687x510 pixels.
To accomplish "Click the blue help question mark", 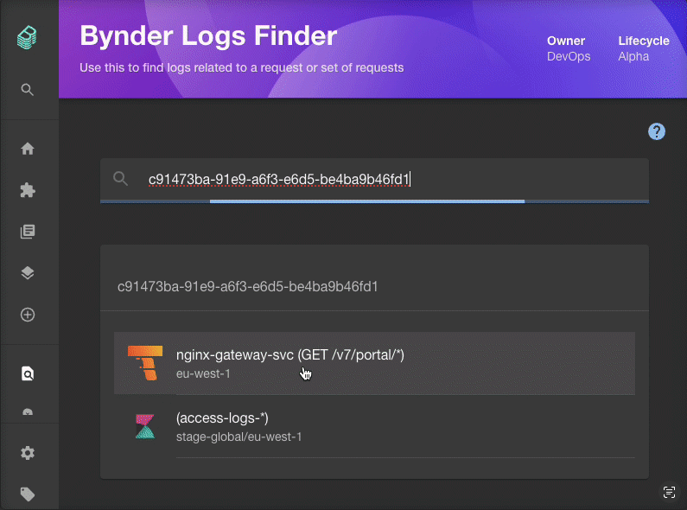I will [657, 131].
